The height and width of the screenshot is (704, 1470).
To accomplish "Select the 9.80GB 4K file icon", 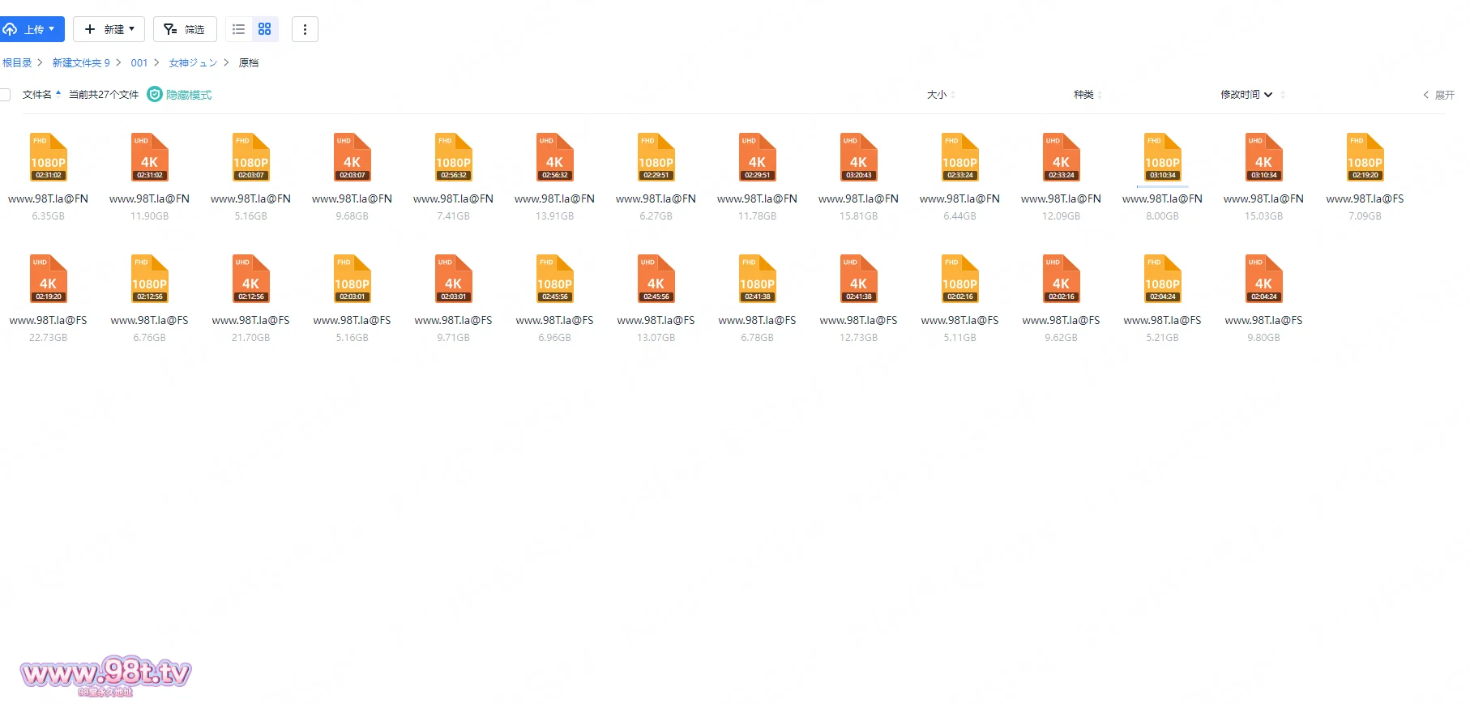I will [x=1263, y=279].
